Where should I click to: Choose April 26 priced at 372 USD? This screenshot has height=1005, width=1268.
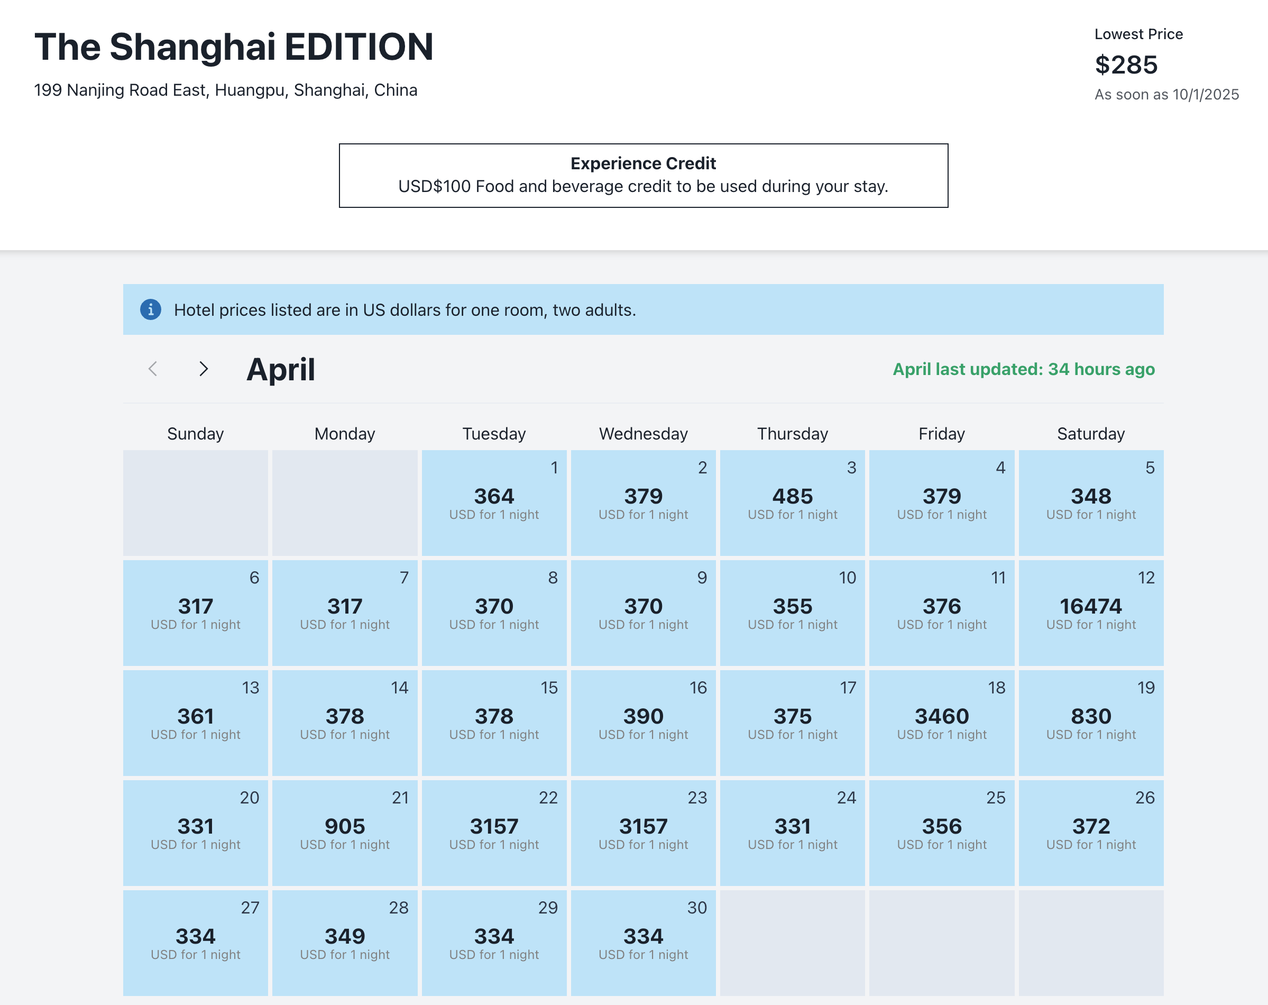tap(1090, 833)
